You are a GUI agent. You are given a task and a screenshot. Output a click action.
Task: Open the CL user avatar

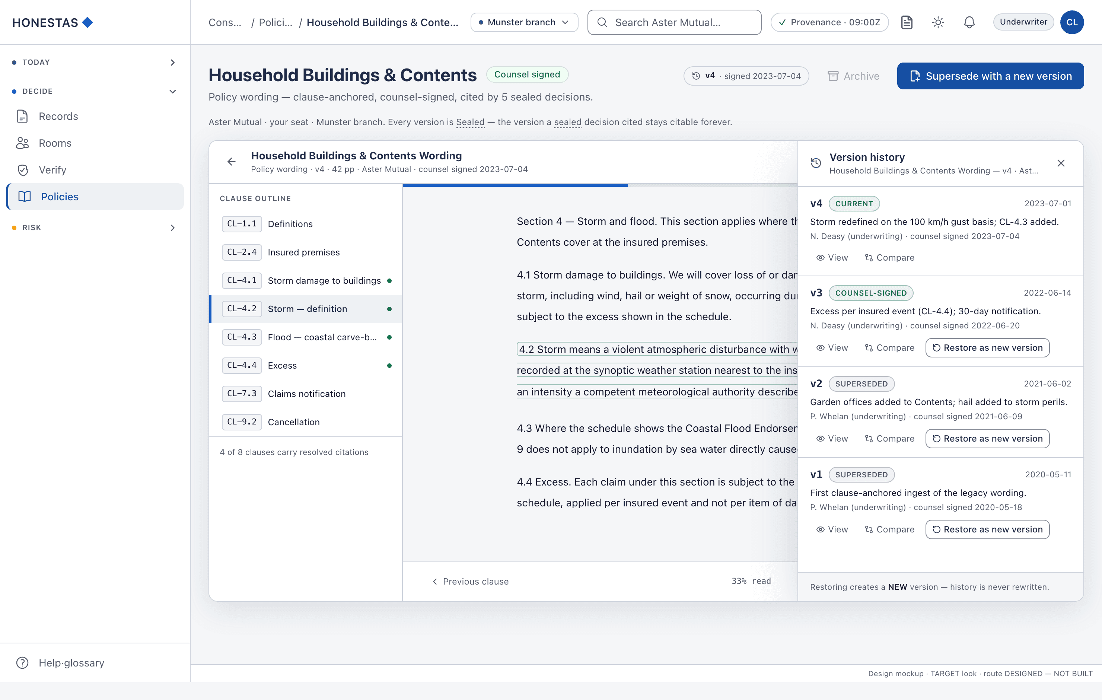click(x=1072, y=22)
